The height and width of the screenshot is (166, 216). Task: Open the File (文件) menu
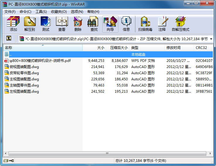tap(10, 12)
